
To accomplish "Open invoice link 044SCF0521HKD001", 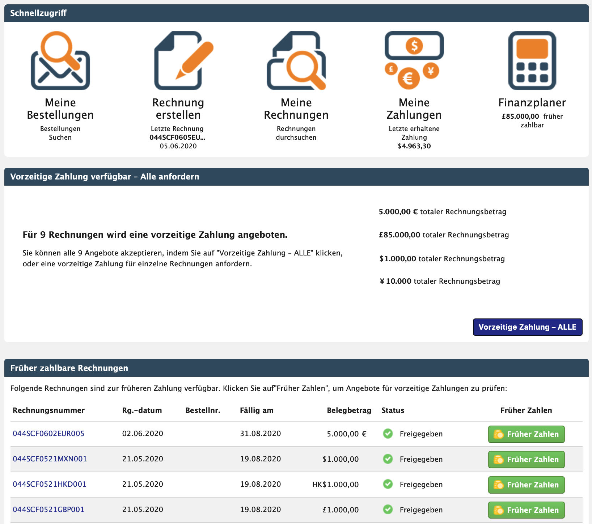I will [50, 484].
